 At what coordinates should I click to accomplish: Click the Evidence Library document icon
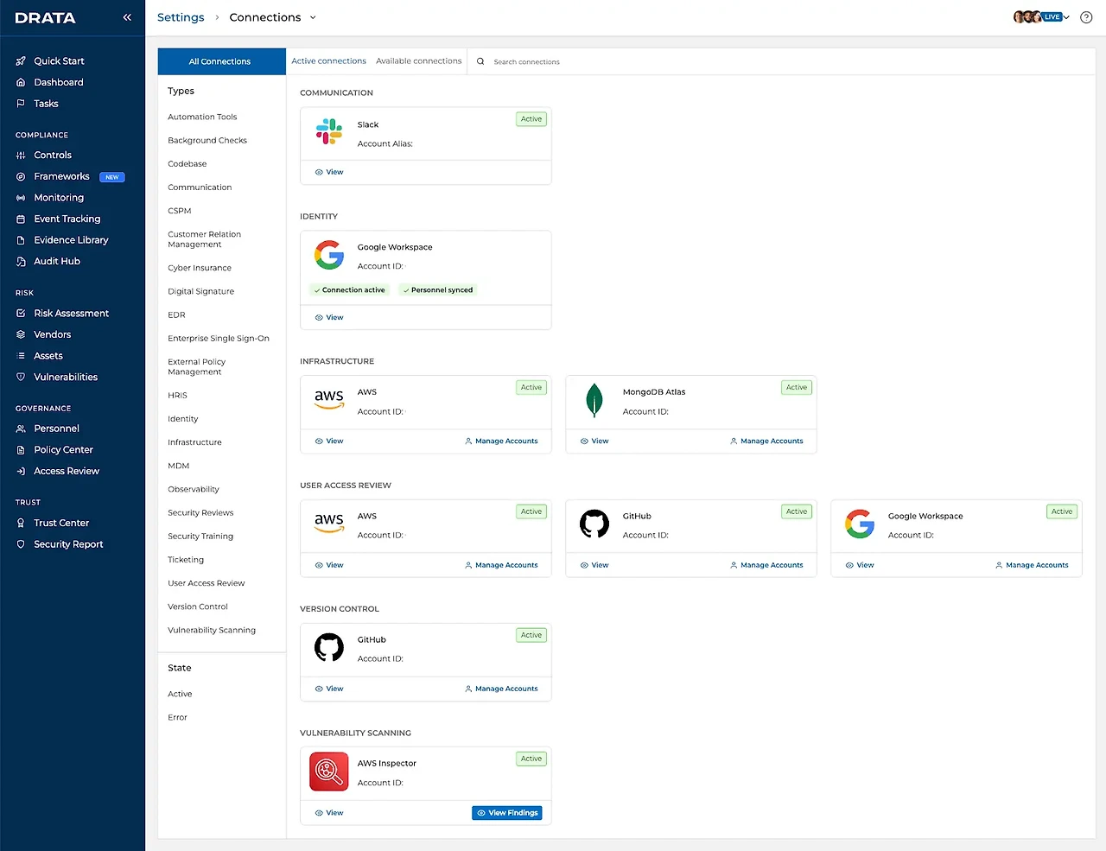click(21, 240)
